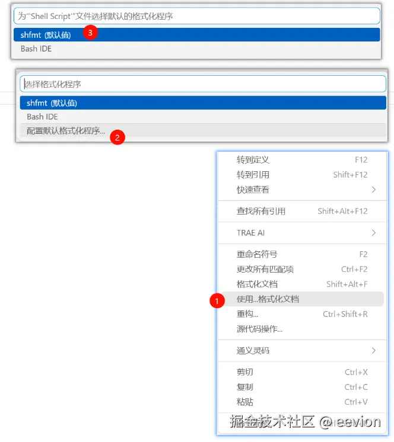This screenshot has width=394, height=442.
Task: Click 格式化文档 menu item
Action: coord(302,284)
